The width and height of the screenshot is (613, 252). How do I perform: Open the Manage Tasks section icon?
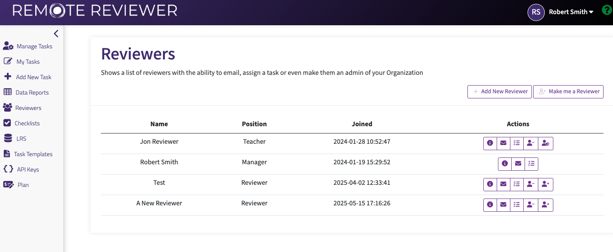(9, 46)
